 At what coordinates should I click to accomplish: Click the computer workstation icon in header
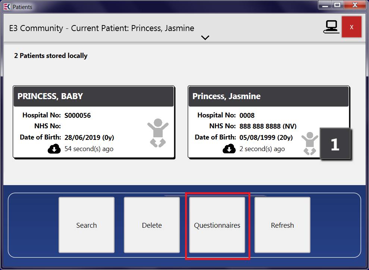pos(331,27)
